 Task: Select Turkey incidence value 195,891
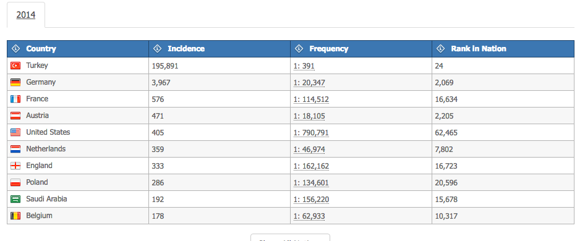(x=165, y=66)
